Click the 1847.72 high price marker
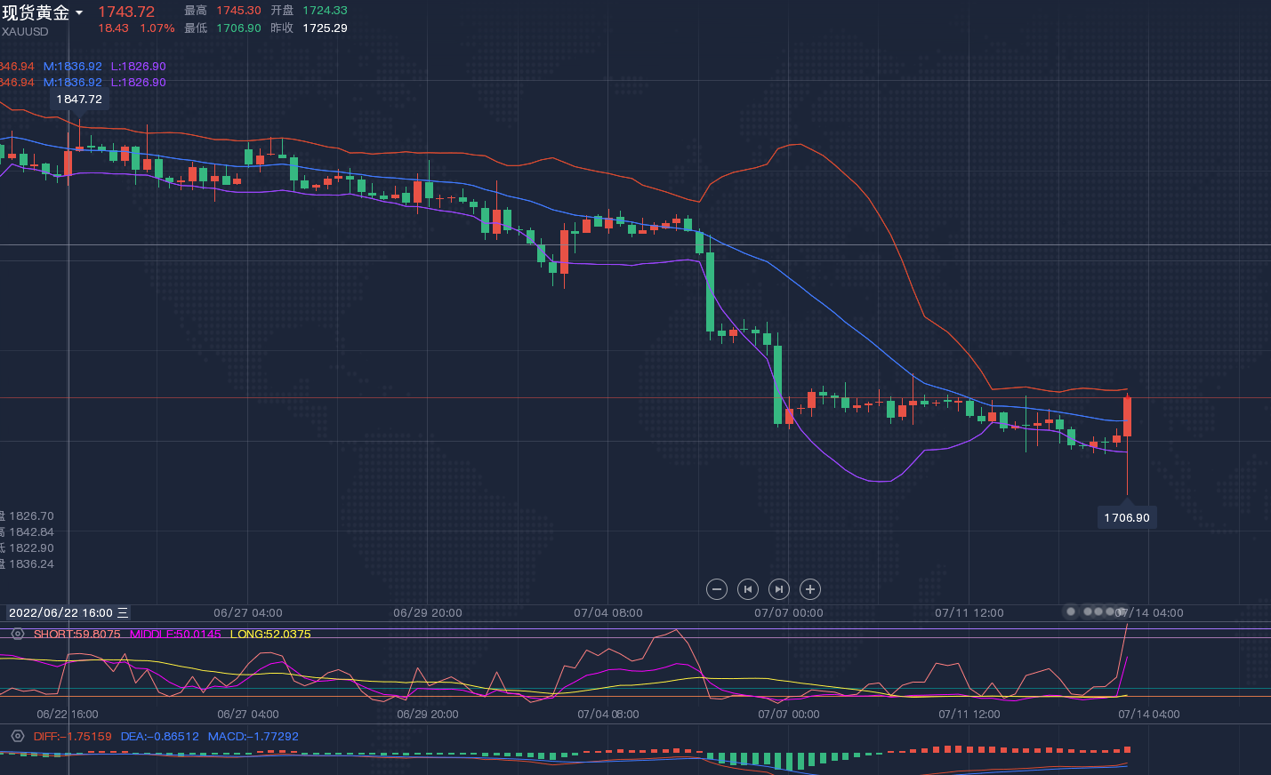Screen dimensions: 1271x775 (79, 100)
